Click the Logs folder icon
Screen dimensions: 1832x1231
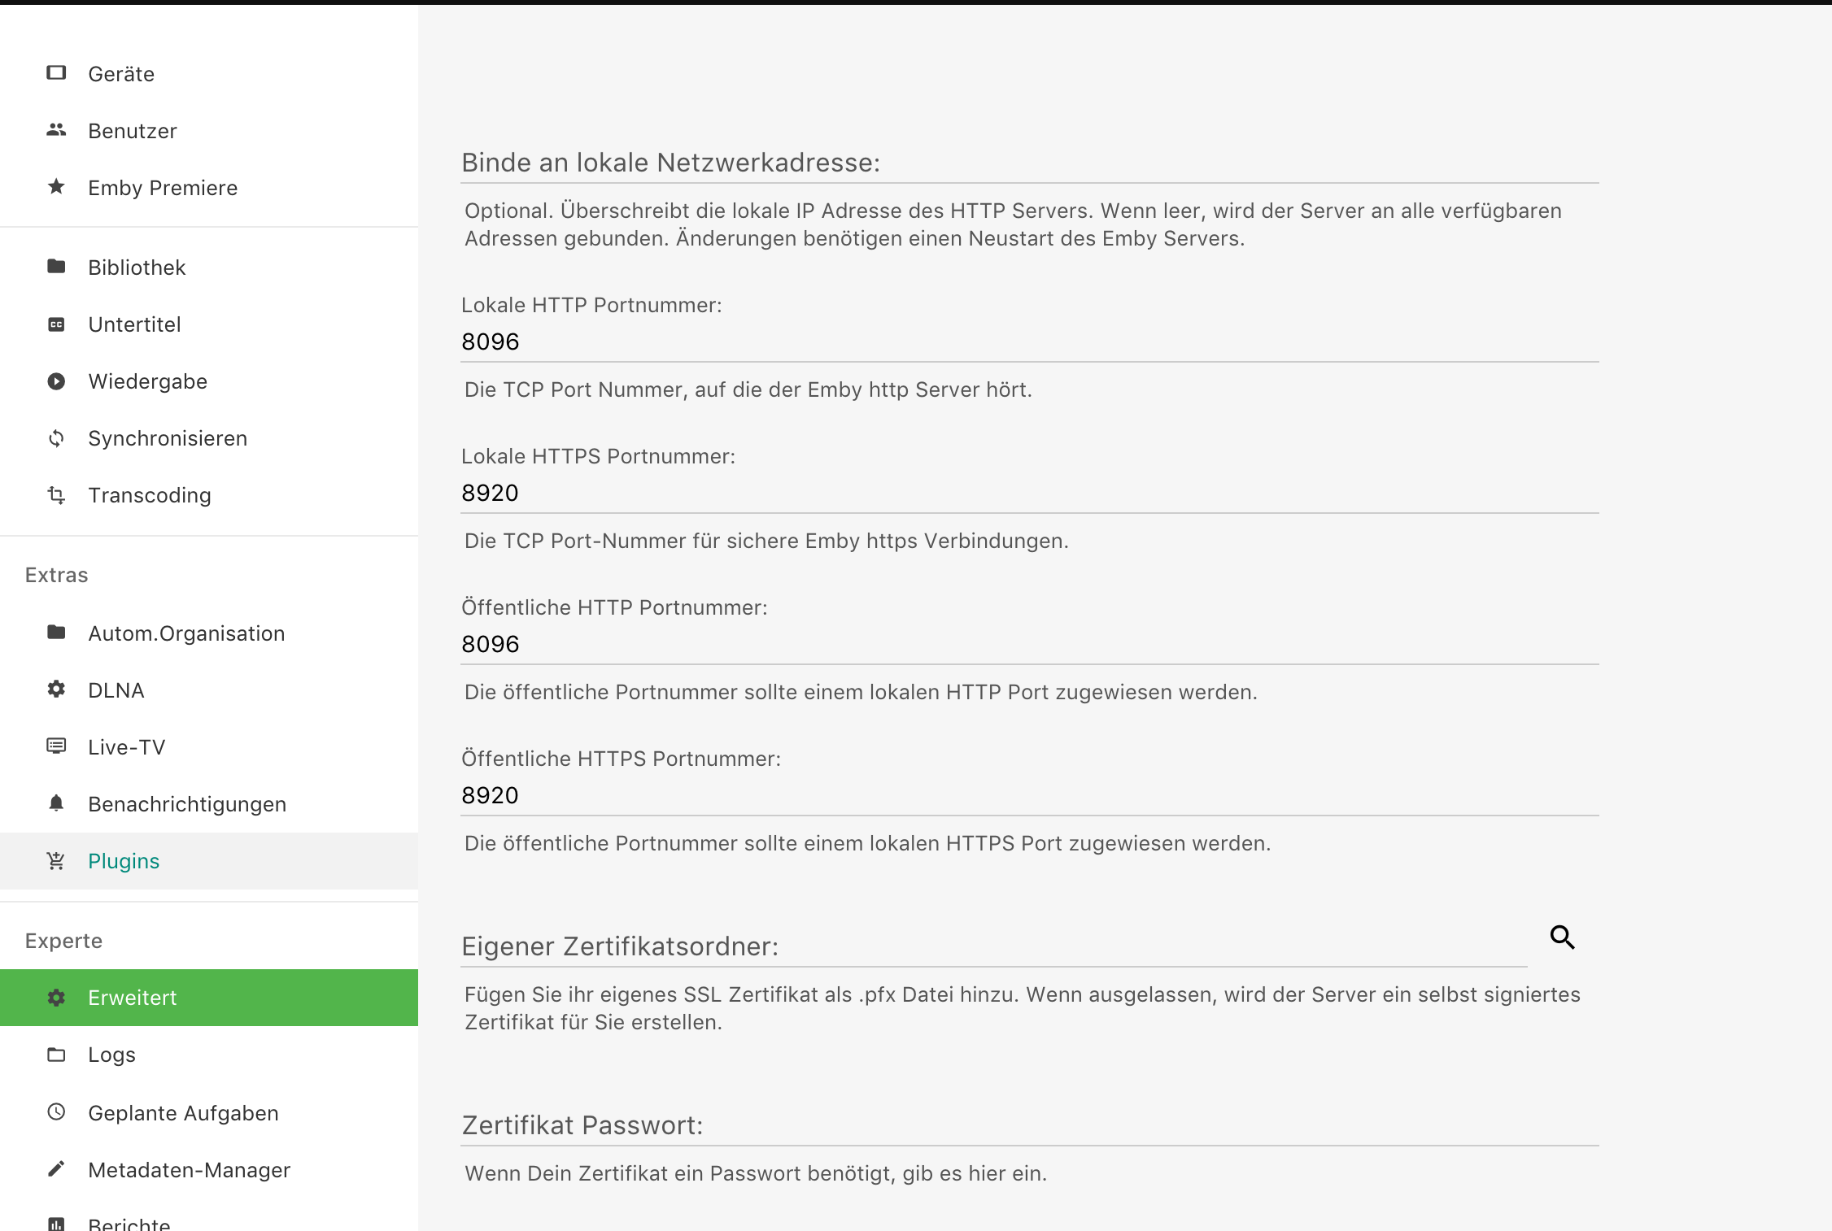tap(56, 1055)
